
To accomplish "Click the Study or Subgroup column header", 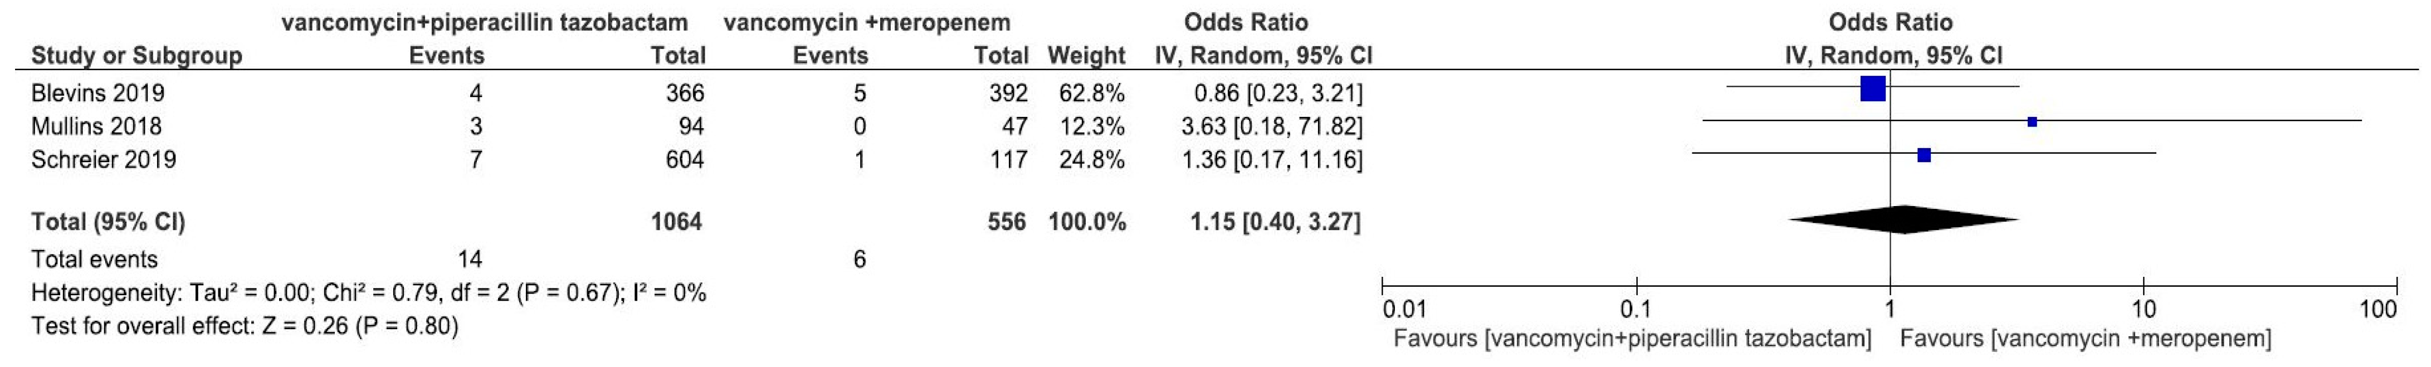I will (x=137, y=56).
